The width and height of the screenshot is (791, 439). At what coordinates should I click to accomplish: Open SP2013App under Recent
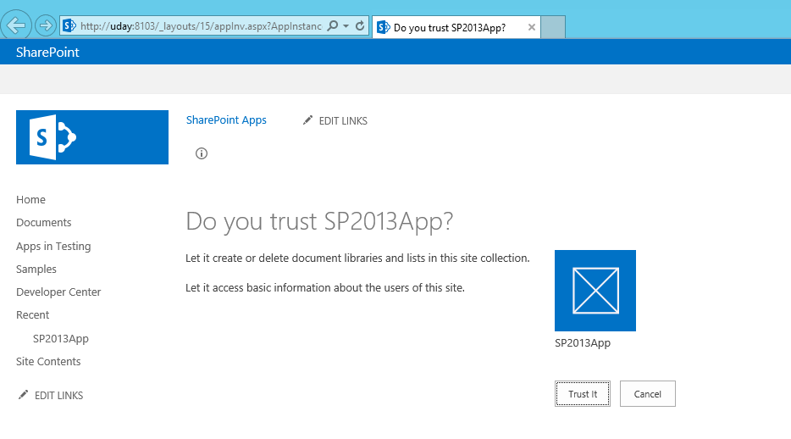click(60, 339)
